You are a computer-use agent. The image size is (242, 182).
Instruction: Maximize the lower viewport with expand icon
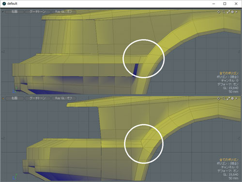coord(228,99)
